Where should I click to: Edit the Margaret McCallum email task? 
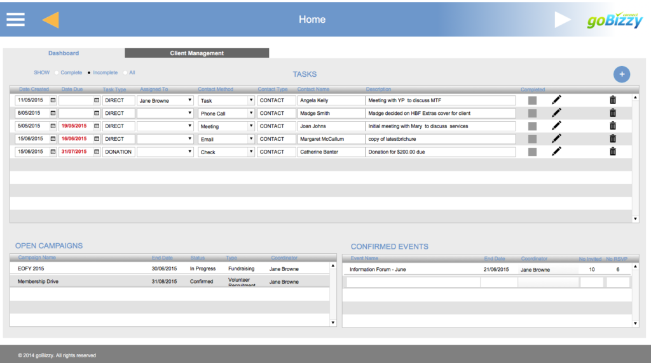[556, 139]
